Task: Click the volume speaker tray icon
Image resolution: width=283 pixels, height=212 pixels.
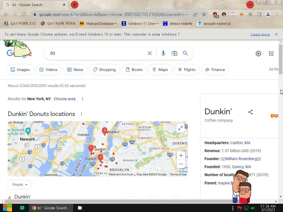Action: pos(253,208)
